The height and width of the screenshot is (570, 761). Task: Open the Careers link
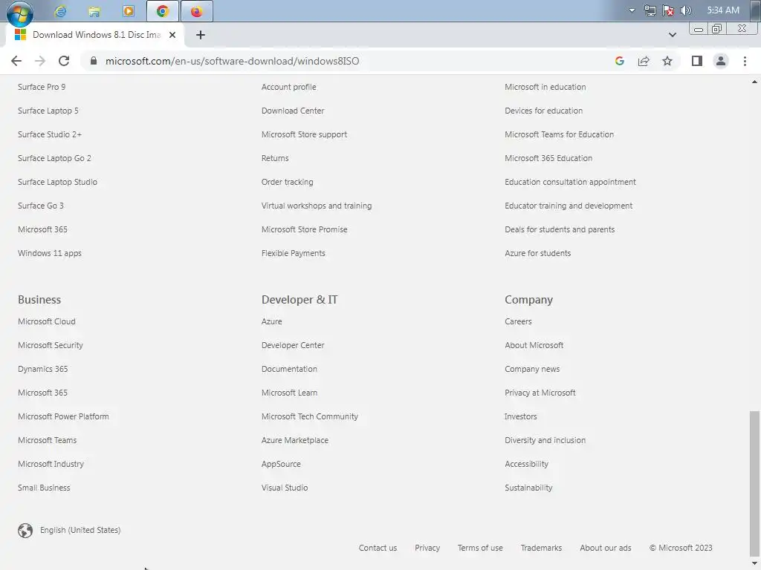(x=518, y=322)
